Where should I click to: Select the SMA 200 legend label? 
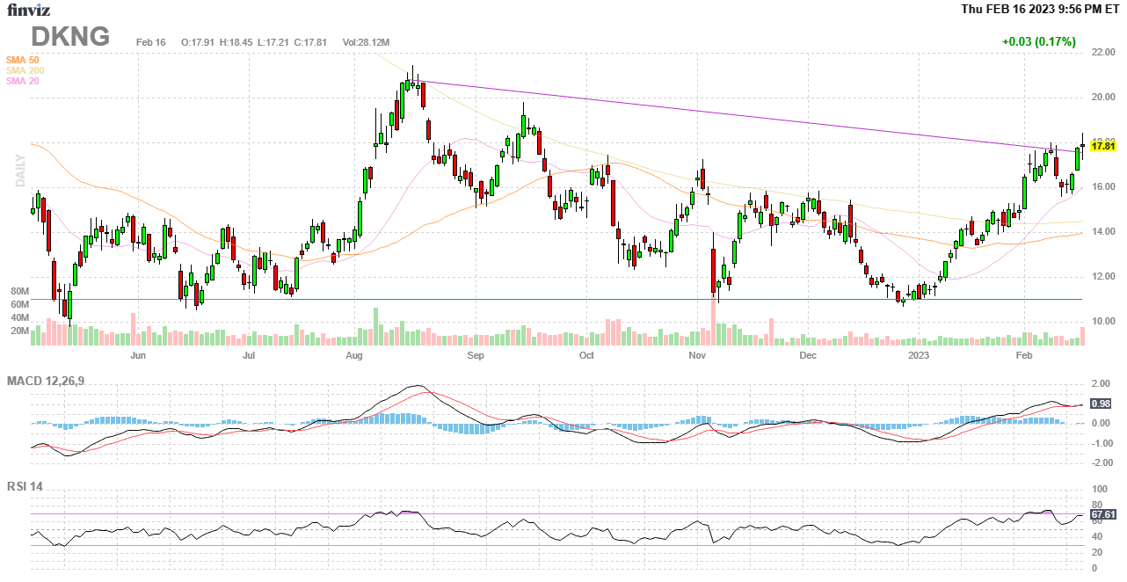[25, 70]
